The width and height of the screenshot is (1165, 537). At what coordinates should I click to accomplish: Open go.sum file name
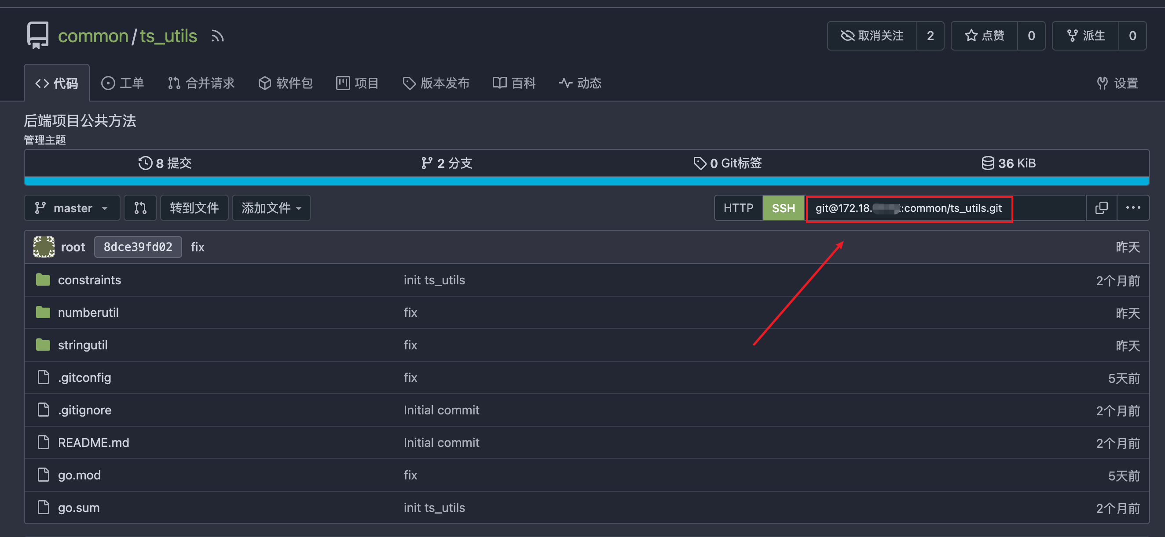[x=79, y=508]
